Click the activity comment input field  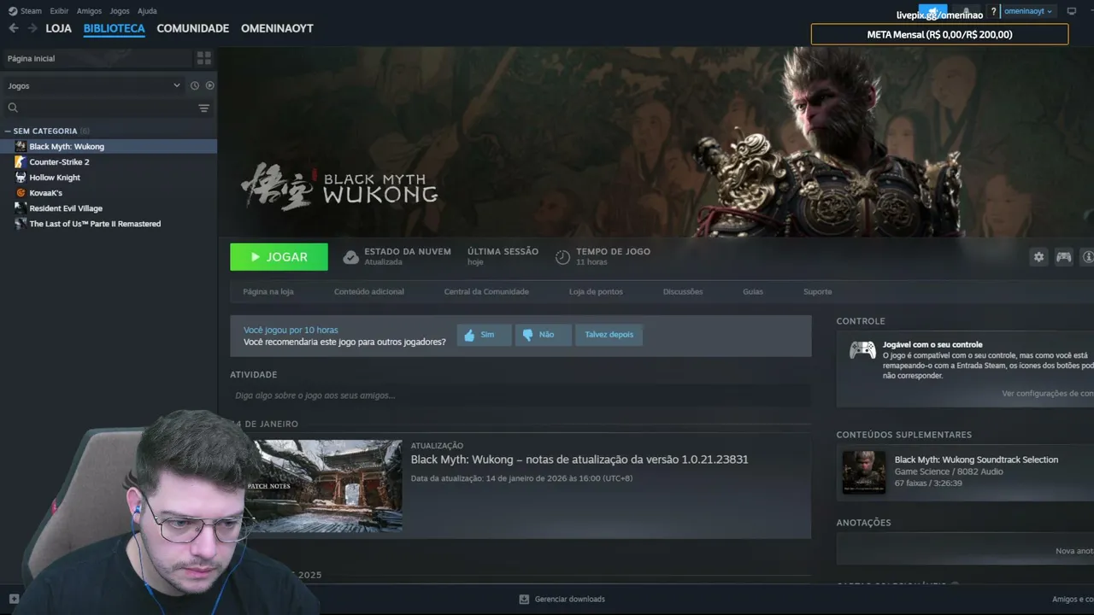click(x=521, y=395)
